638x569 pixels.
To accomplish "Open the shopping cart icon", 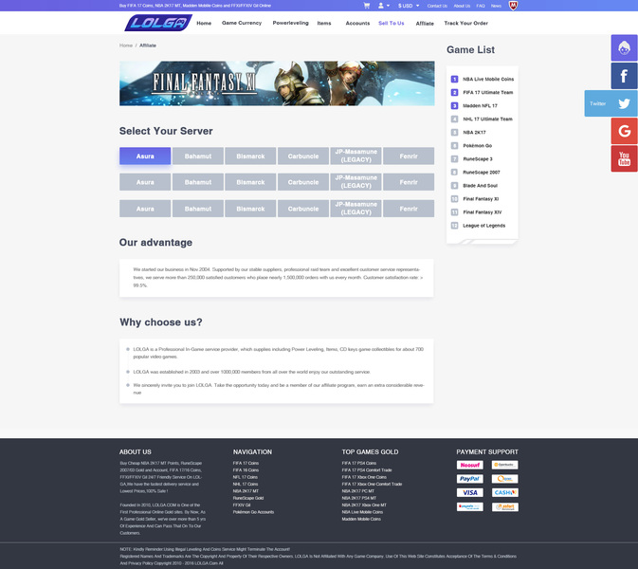I will [x=367, y=6].
